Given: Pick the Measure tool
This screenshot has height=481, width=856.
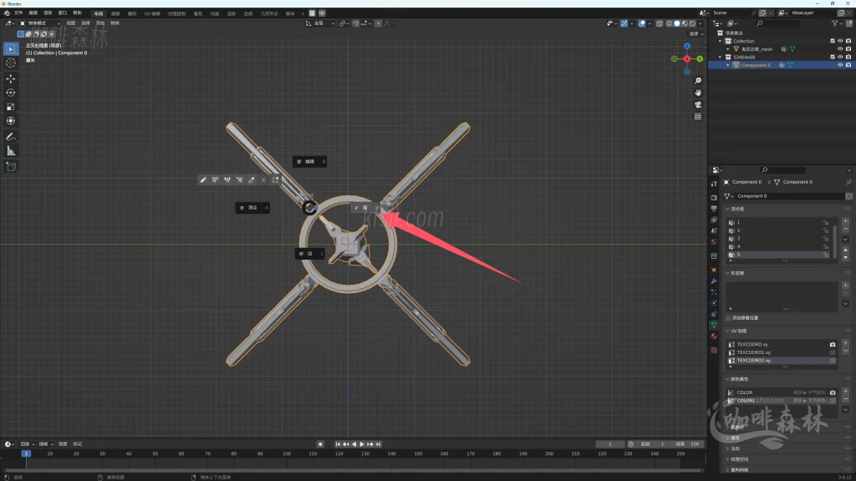Looking at the screenshot, I should pyautogui.click(x=11, y=151).
